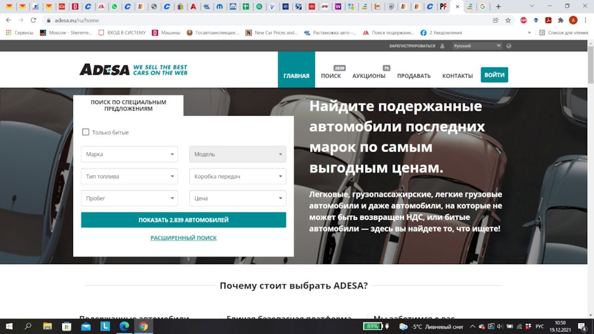Image resolution: width=594 pixels, height=334 pixels.
Task: Open the Adobe Acrobat extension icon
Action: [548, 20]
